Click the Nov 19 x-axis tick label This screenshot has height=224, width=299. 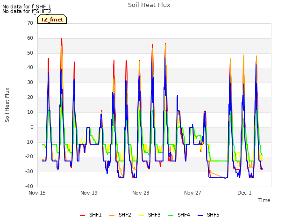89,193
